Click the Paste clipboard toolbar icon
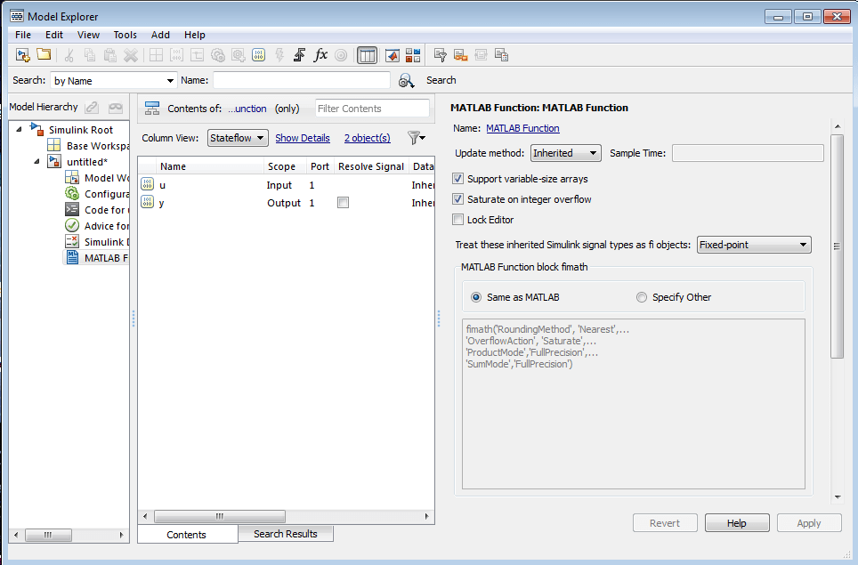This screenshot has width=858, height=565. click(x=110, y=55)
